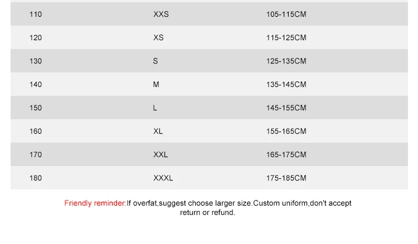Click the 145-155CM height range

pos(286,108)
